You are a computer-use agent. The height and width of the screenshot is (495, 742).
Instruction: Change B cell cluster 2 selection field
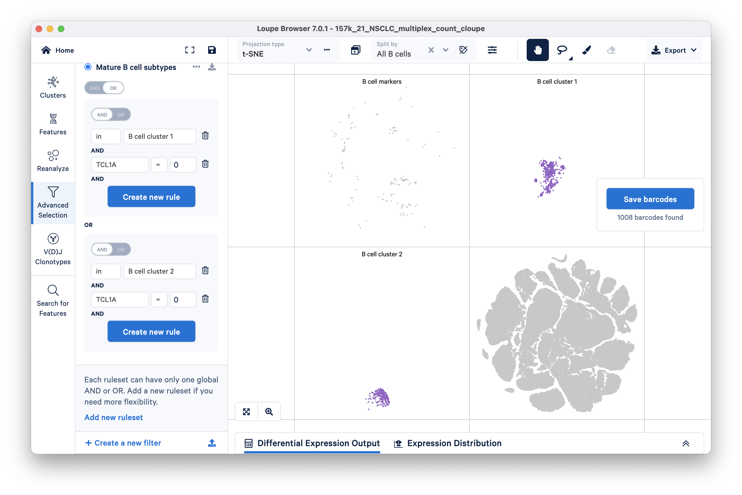pos(160,271)
